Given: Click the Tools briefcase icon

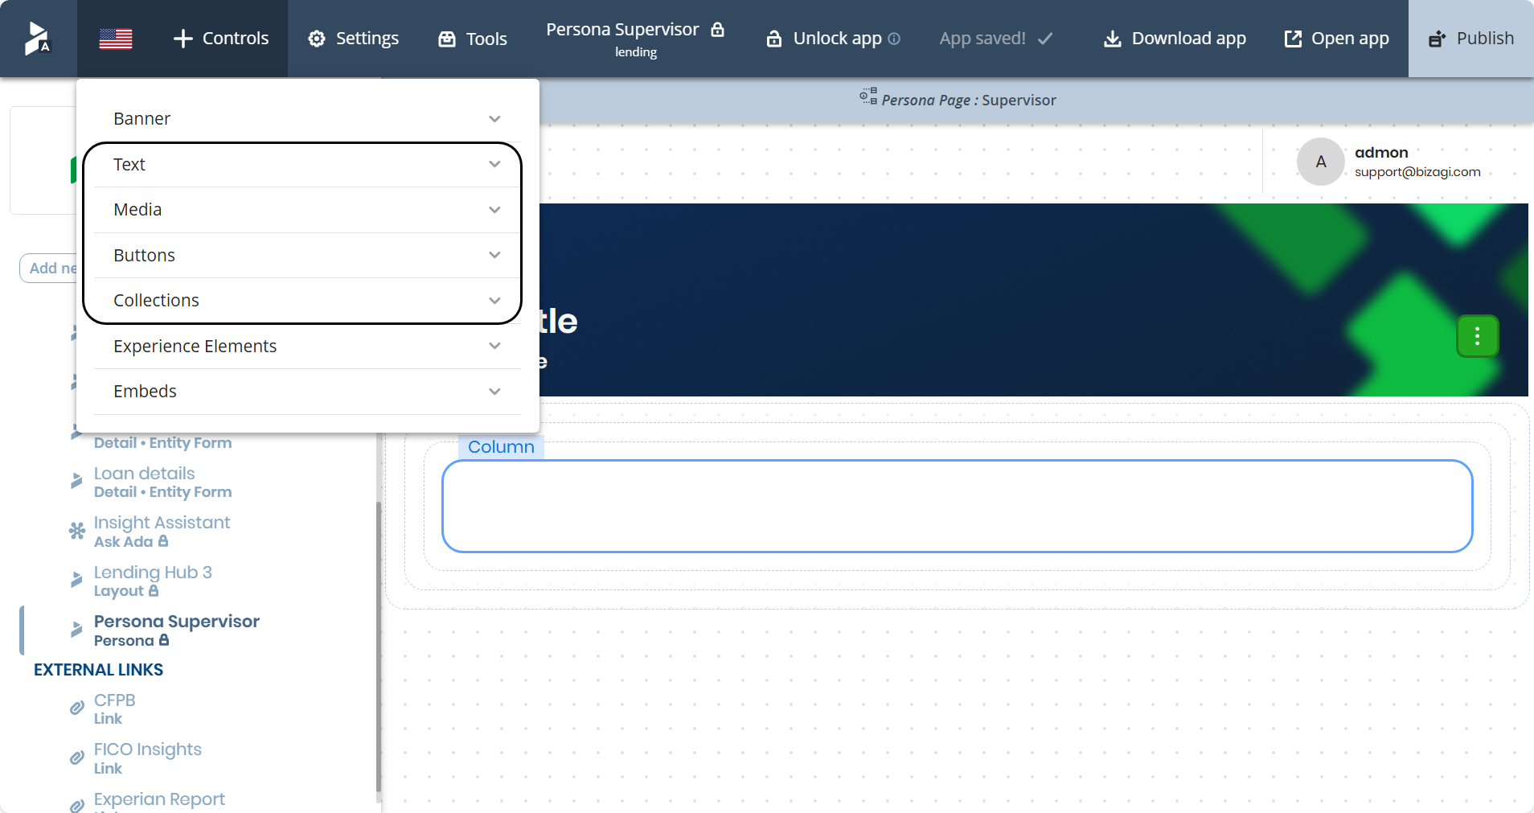Looking at the screenshot, I should [447, 38].
